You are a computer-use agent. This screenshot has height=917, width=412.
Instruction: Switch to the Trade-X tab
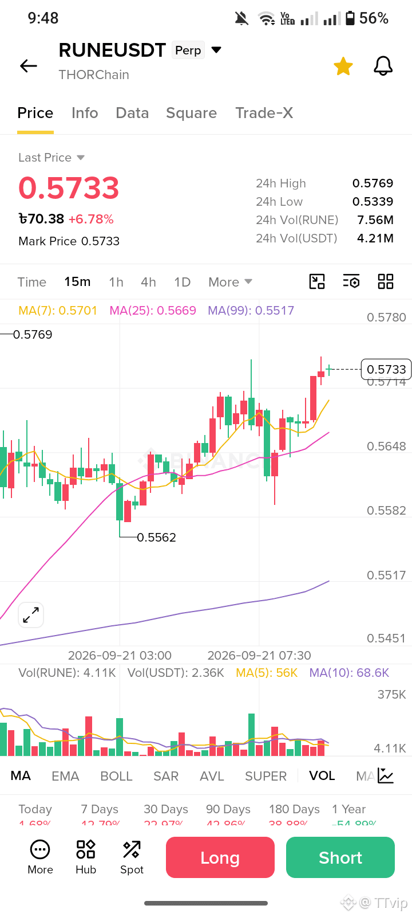264,113
